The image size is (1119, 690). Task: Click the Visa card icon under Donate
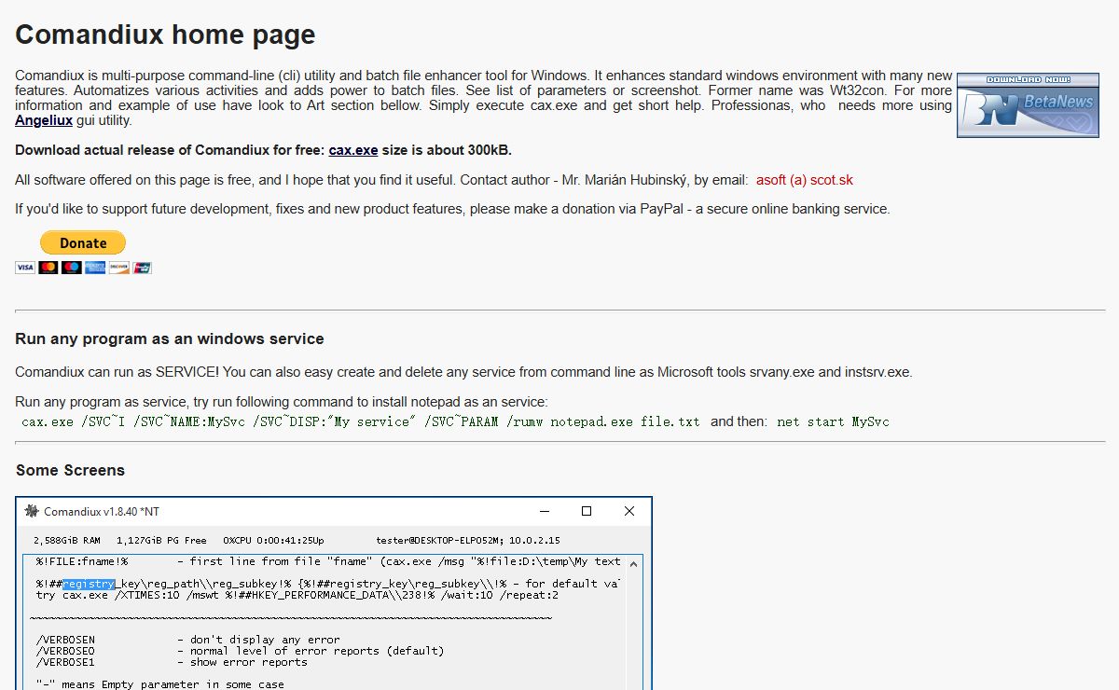click(25, 268)
